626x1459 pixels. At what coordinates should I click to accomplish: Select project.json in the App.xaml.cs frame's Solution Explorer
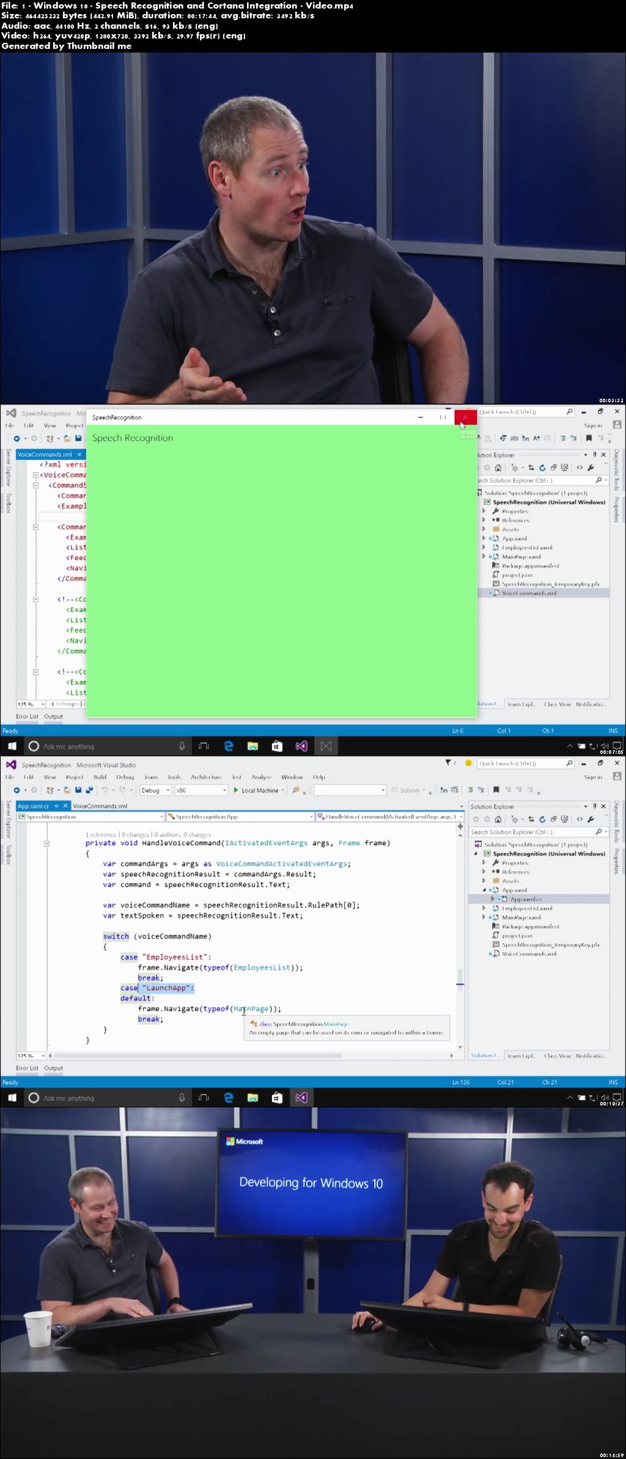517,936
